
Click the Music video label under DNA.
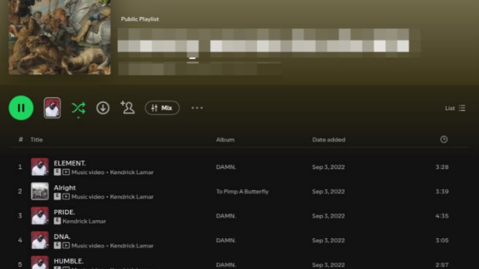coord(88,246)
